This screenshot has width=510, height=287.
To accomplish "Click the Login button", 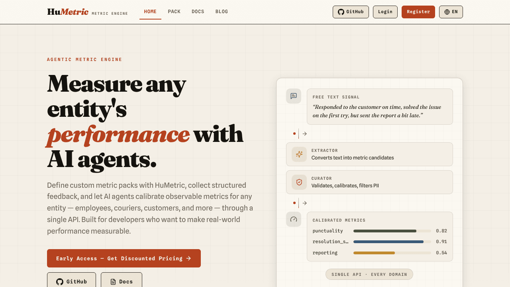I will (x=385, y=12).
